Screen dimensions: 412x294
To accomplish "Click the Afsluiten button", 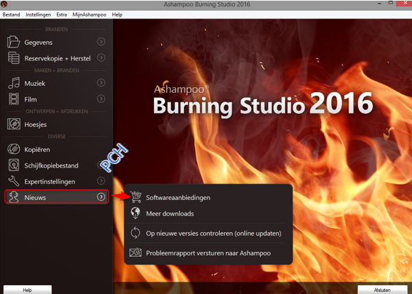I will 382,289.
